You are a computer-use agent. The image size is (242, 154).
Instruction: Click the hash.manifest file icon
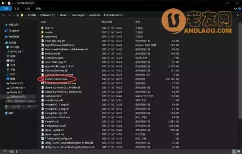point(43,96)
